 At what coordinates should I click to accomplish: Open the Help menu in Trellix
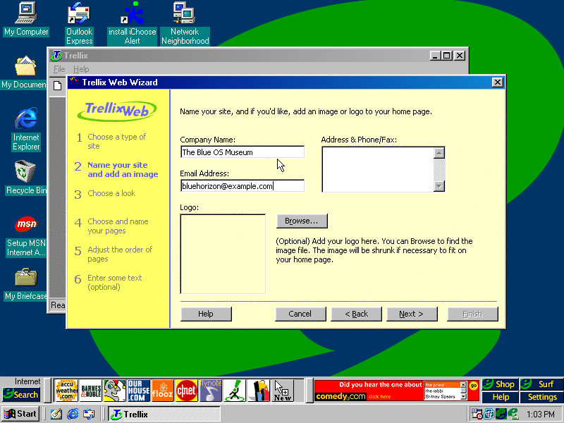[x=81, y=70]
